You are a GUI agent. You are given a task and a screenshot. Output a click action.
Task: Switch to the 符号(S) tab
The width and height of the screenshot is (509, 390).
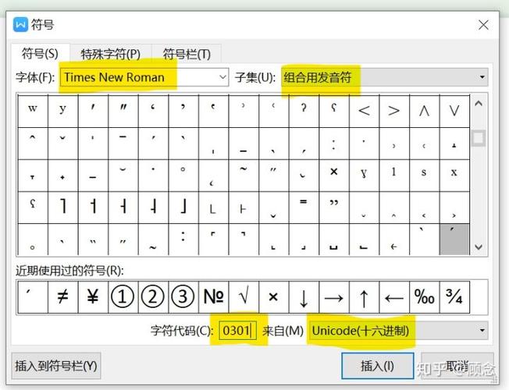41,54
